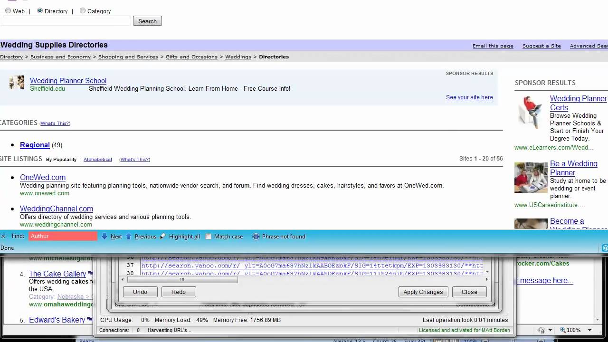Open Edward's Bakery link in back window
The image size is (608, 342).
point(57,320)
